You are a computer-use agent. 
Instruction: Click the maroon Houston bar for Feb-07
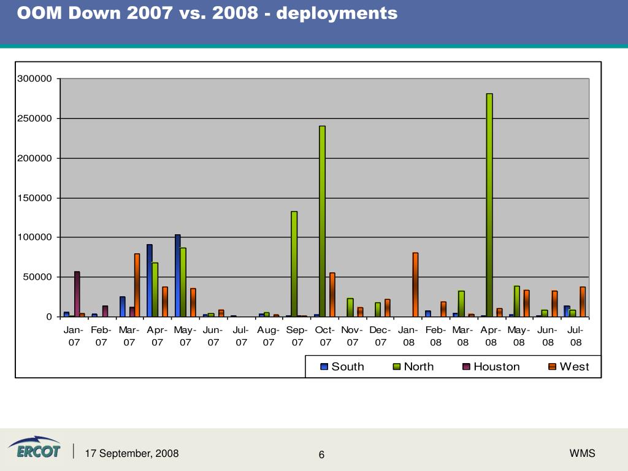point(105,311)
